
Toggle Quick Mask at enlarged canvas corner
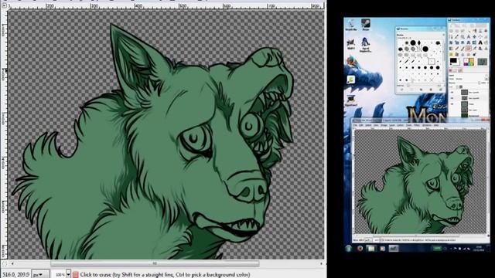click(x=4, y=263)
